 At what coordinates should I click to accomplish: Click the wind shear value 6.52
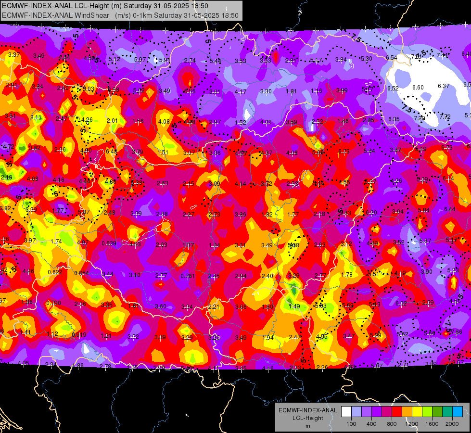(393, 89)
